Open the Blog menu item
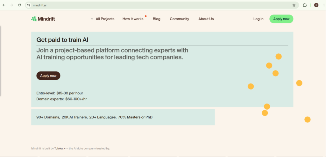The image size is (326, 157). tap(157, 19)
